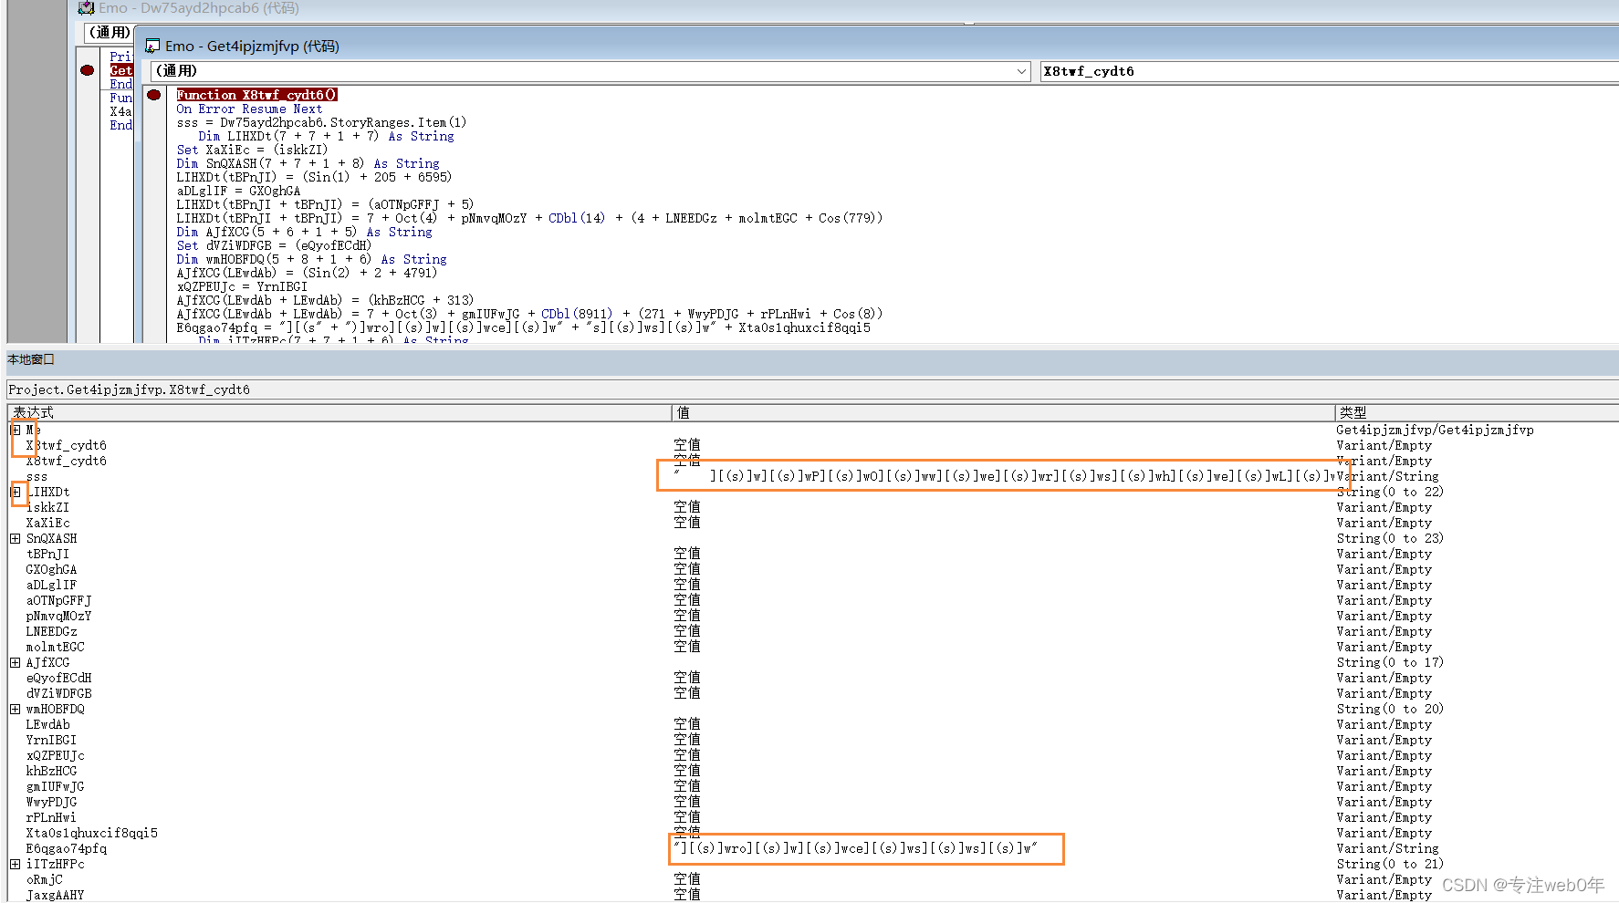This screenshot has width=1619, height=903.
Task: Select the khBzHCG variable row
Action: [x=813, y=771]
